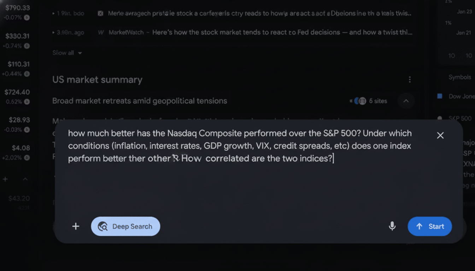The width and height of the screenshot is (475, 271).
Task: Select the attachment plus icon in the prompt box
Action: [76, 226]
